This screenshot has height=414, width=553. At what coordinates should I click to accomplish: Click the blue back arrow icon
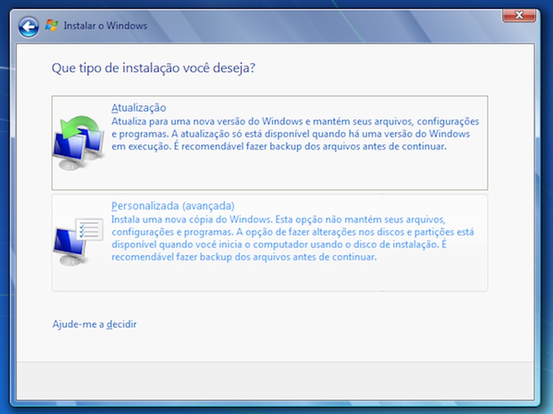click(27, 26)
